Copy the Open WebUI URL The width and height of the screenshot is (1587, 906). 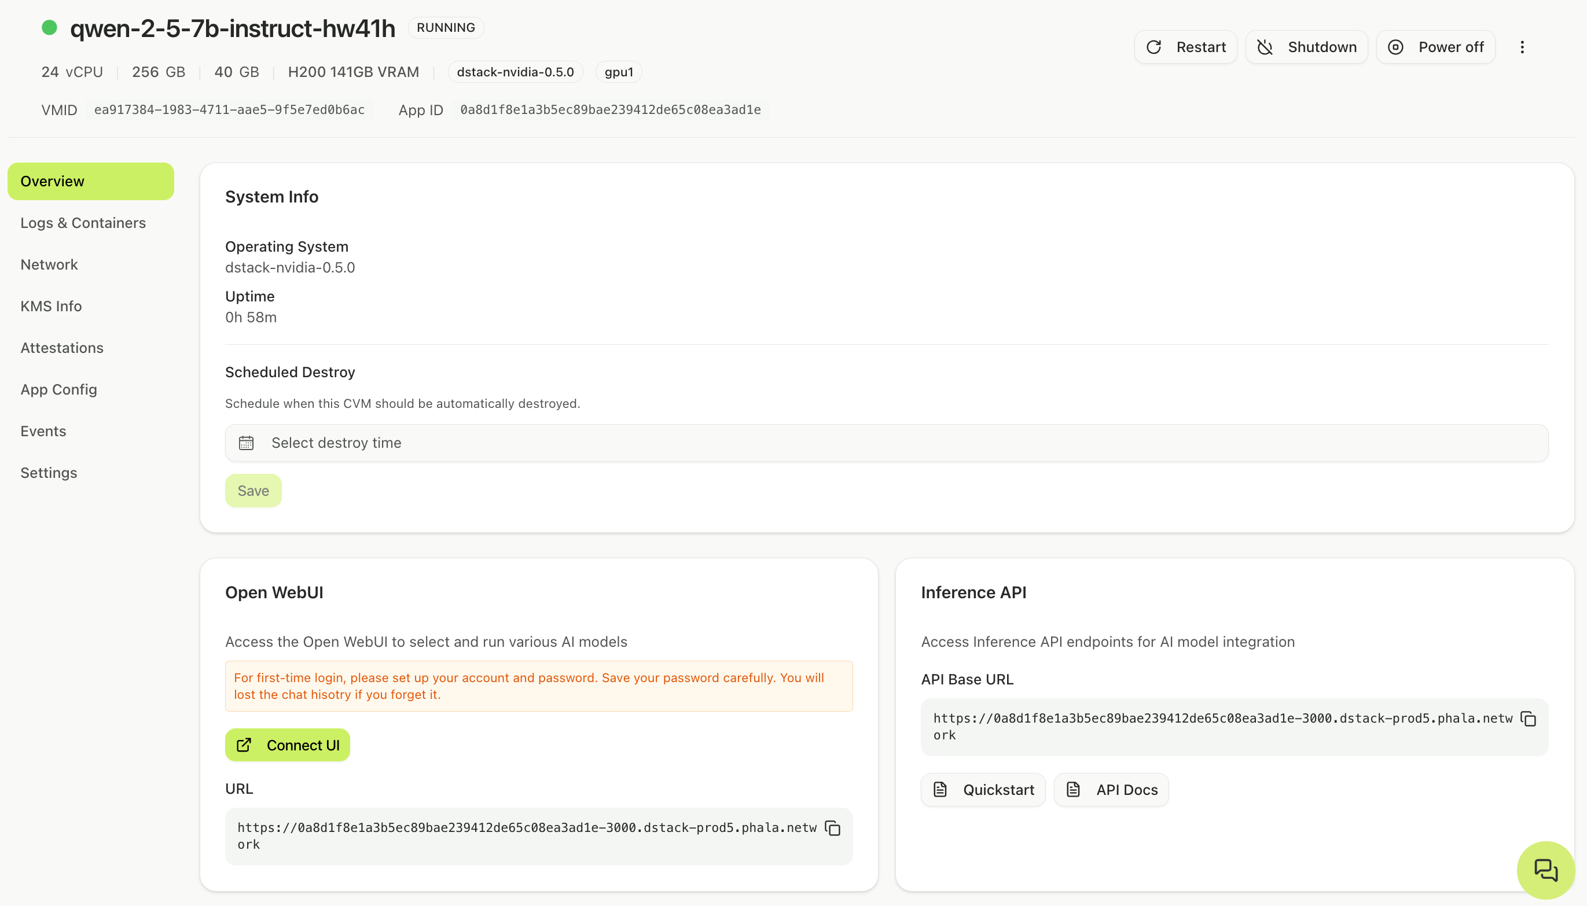click(832, 828)
